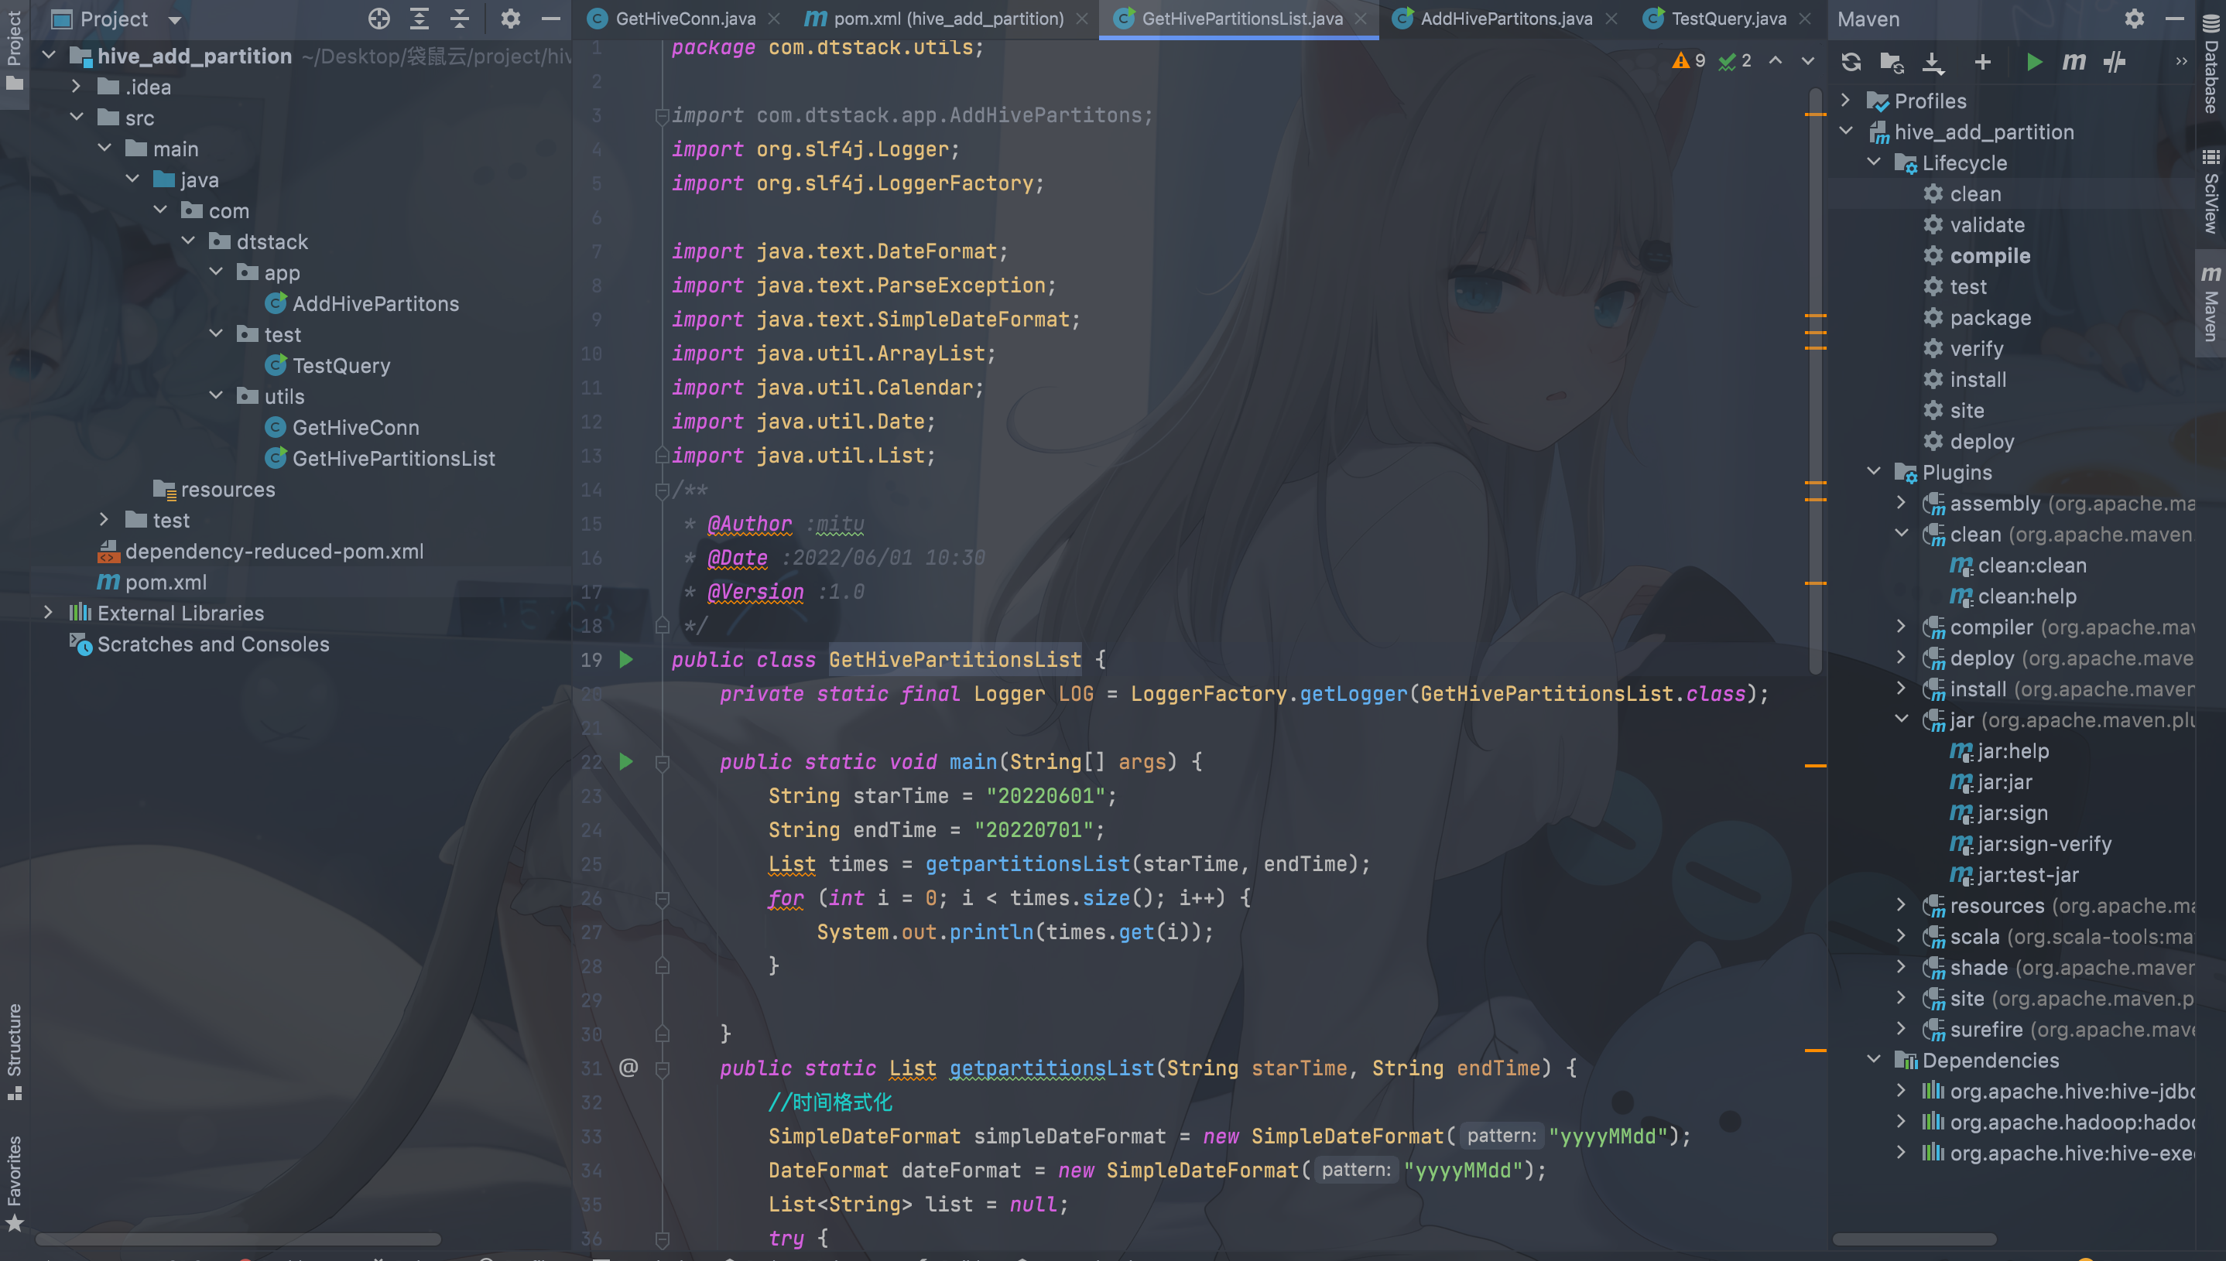The height and width of the screenshot is (1261, 2226).
Task: Click Collapse All icon in Project panel
Action: pos(460,19)
